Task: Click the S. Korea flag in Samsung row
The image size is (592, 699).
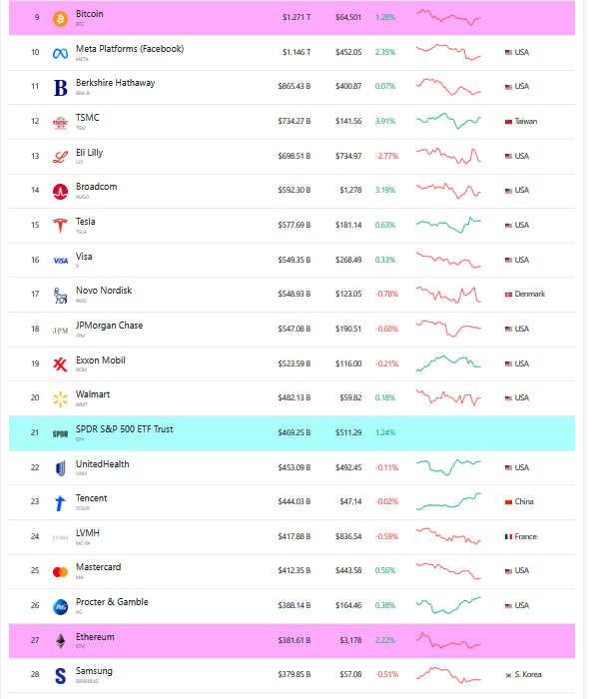Action: click(508, 675)
